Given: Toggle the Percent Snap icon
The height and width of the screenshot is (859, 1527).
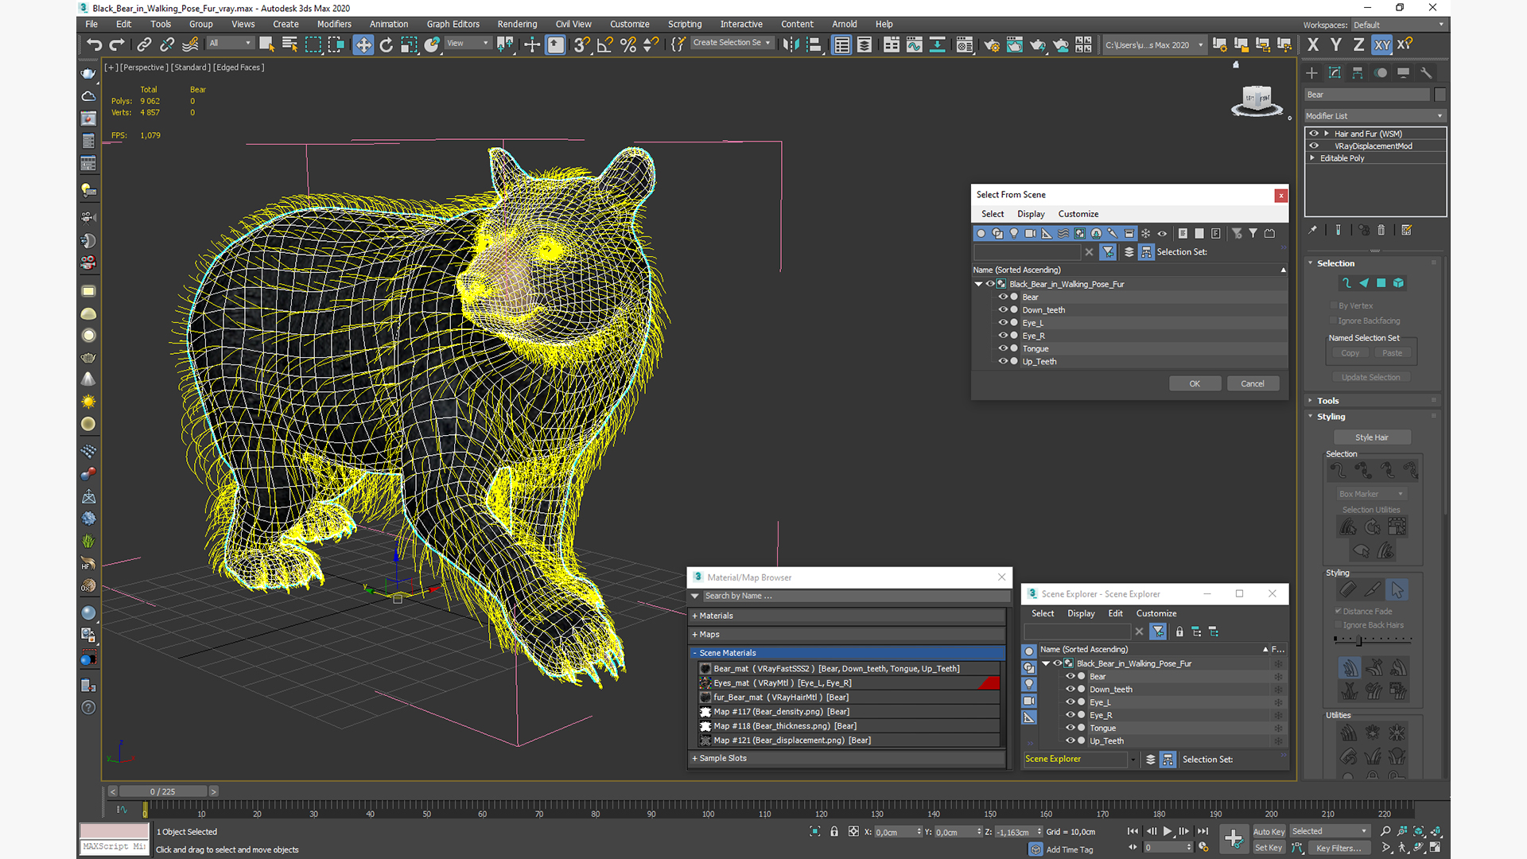Looking at the screenshot, I should click(628, 45).
